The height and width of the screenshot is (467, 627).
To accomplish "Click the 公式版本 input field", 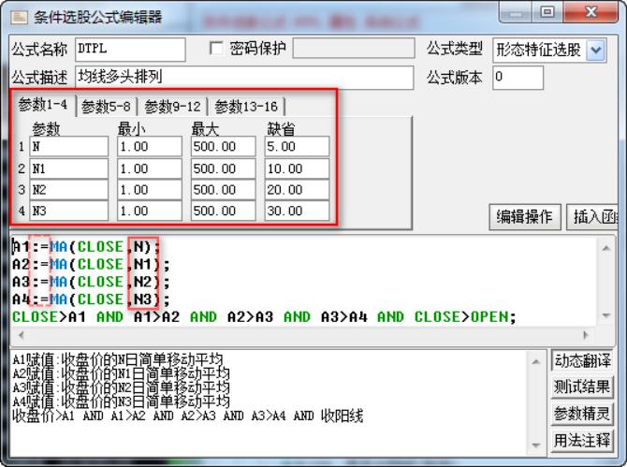I will 518,77.
